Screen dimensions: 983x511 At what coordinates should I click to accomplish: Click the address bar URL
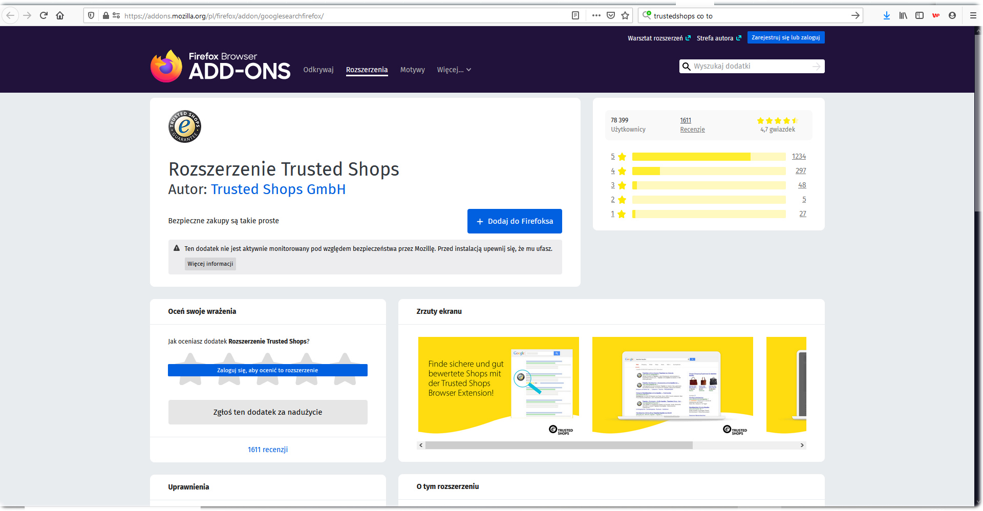(x=224, y=16)
